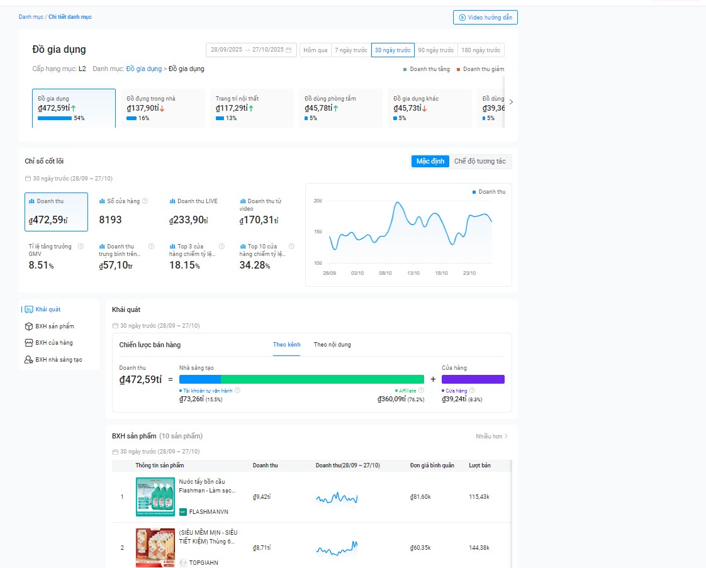
Task: Click help icon next to Số cửa hàng
Action: pos(145,201)
